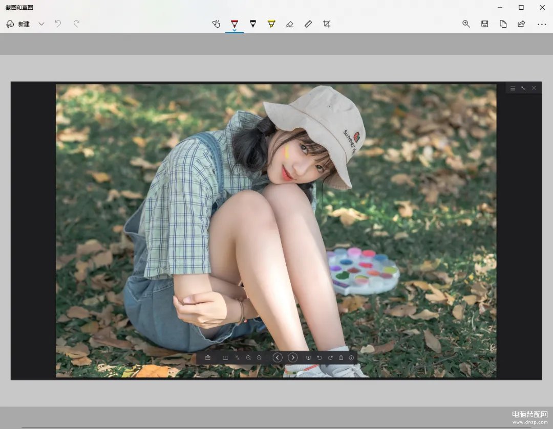Click the zoom magnifier icon

click(466, 24)
